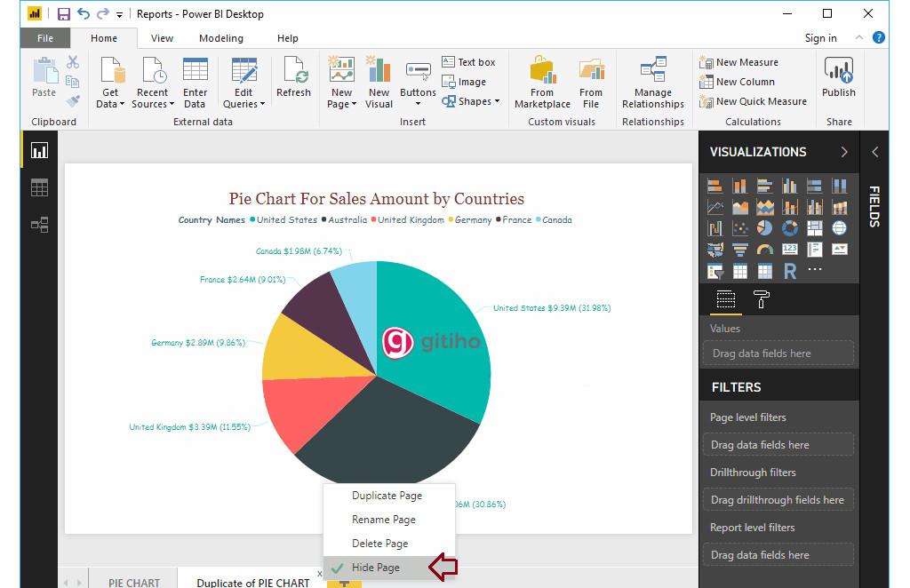The image size is (910, 588).
Task: Select the R script visual
Action: pos(790,271)
